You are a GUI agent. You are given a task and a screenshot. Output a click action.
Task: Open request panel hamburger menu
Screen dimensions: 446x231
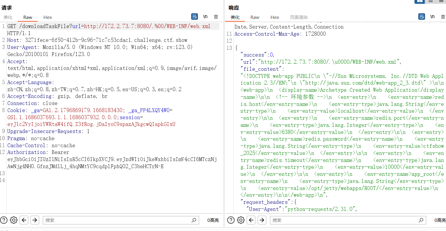click(216, 17)
